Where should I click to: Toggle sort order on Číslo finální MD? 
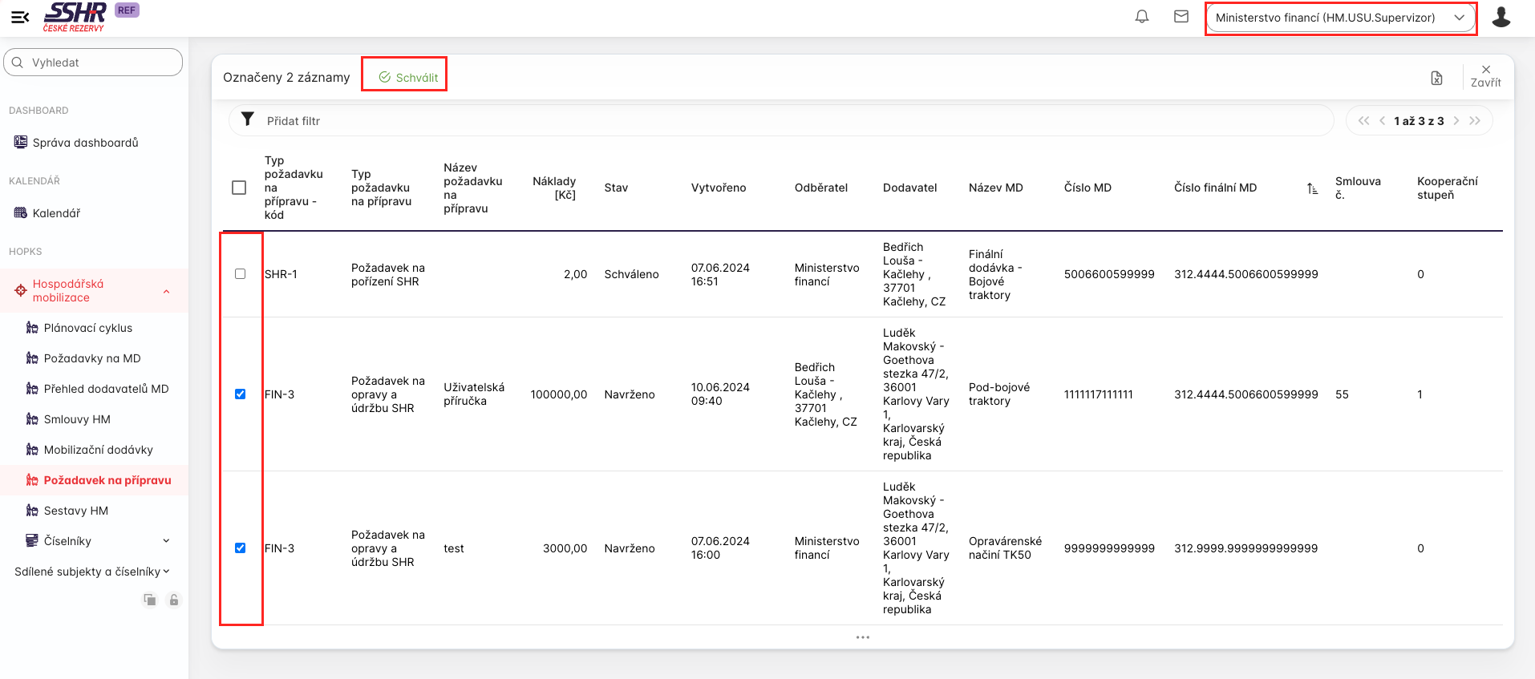tap(1312, 188)
